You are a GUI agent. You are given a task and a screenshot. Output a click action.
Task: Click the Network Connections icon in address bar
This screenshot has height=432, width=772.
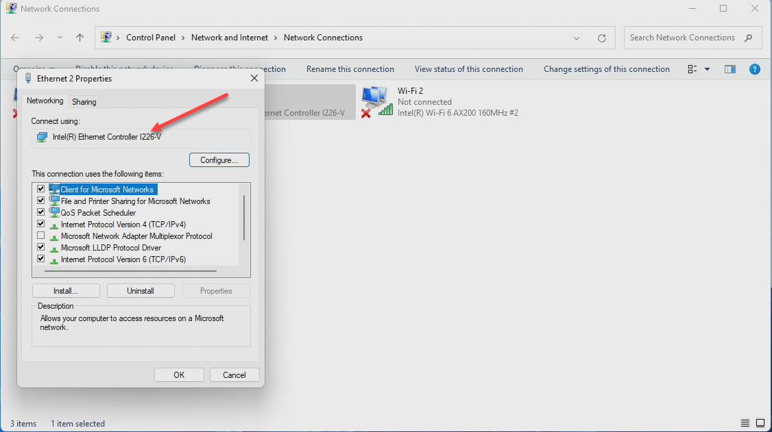105,38
